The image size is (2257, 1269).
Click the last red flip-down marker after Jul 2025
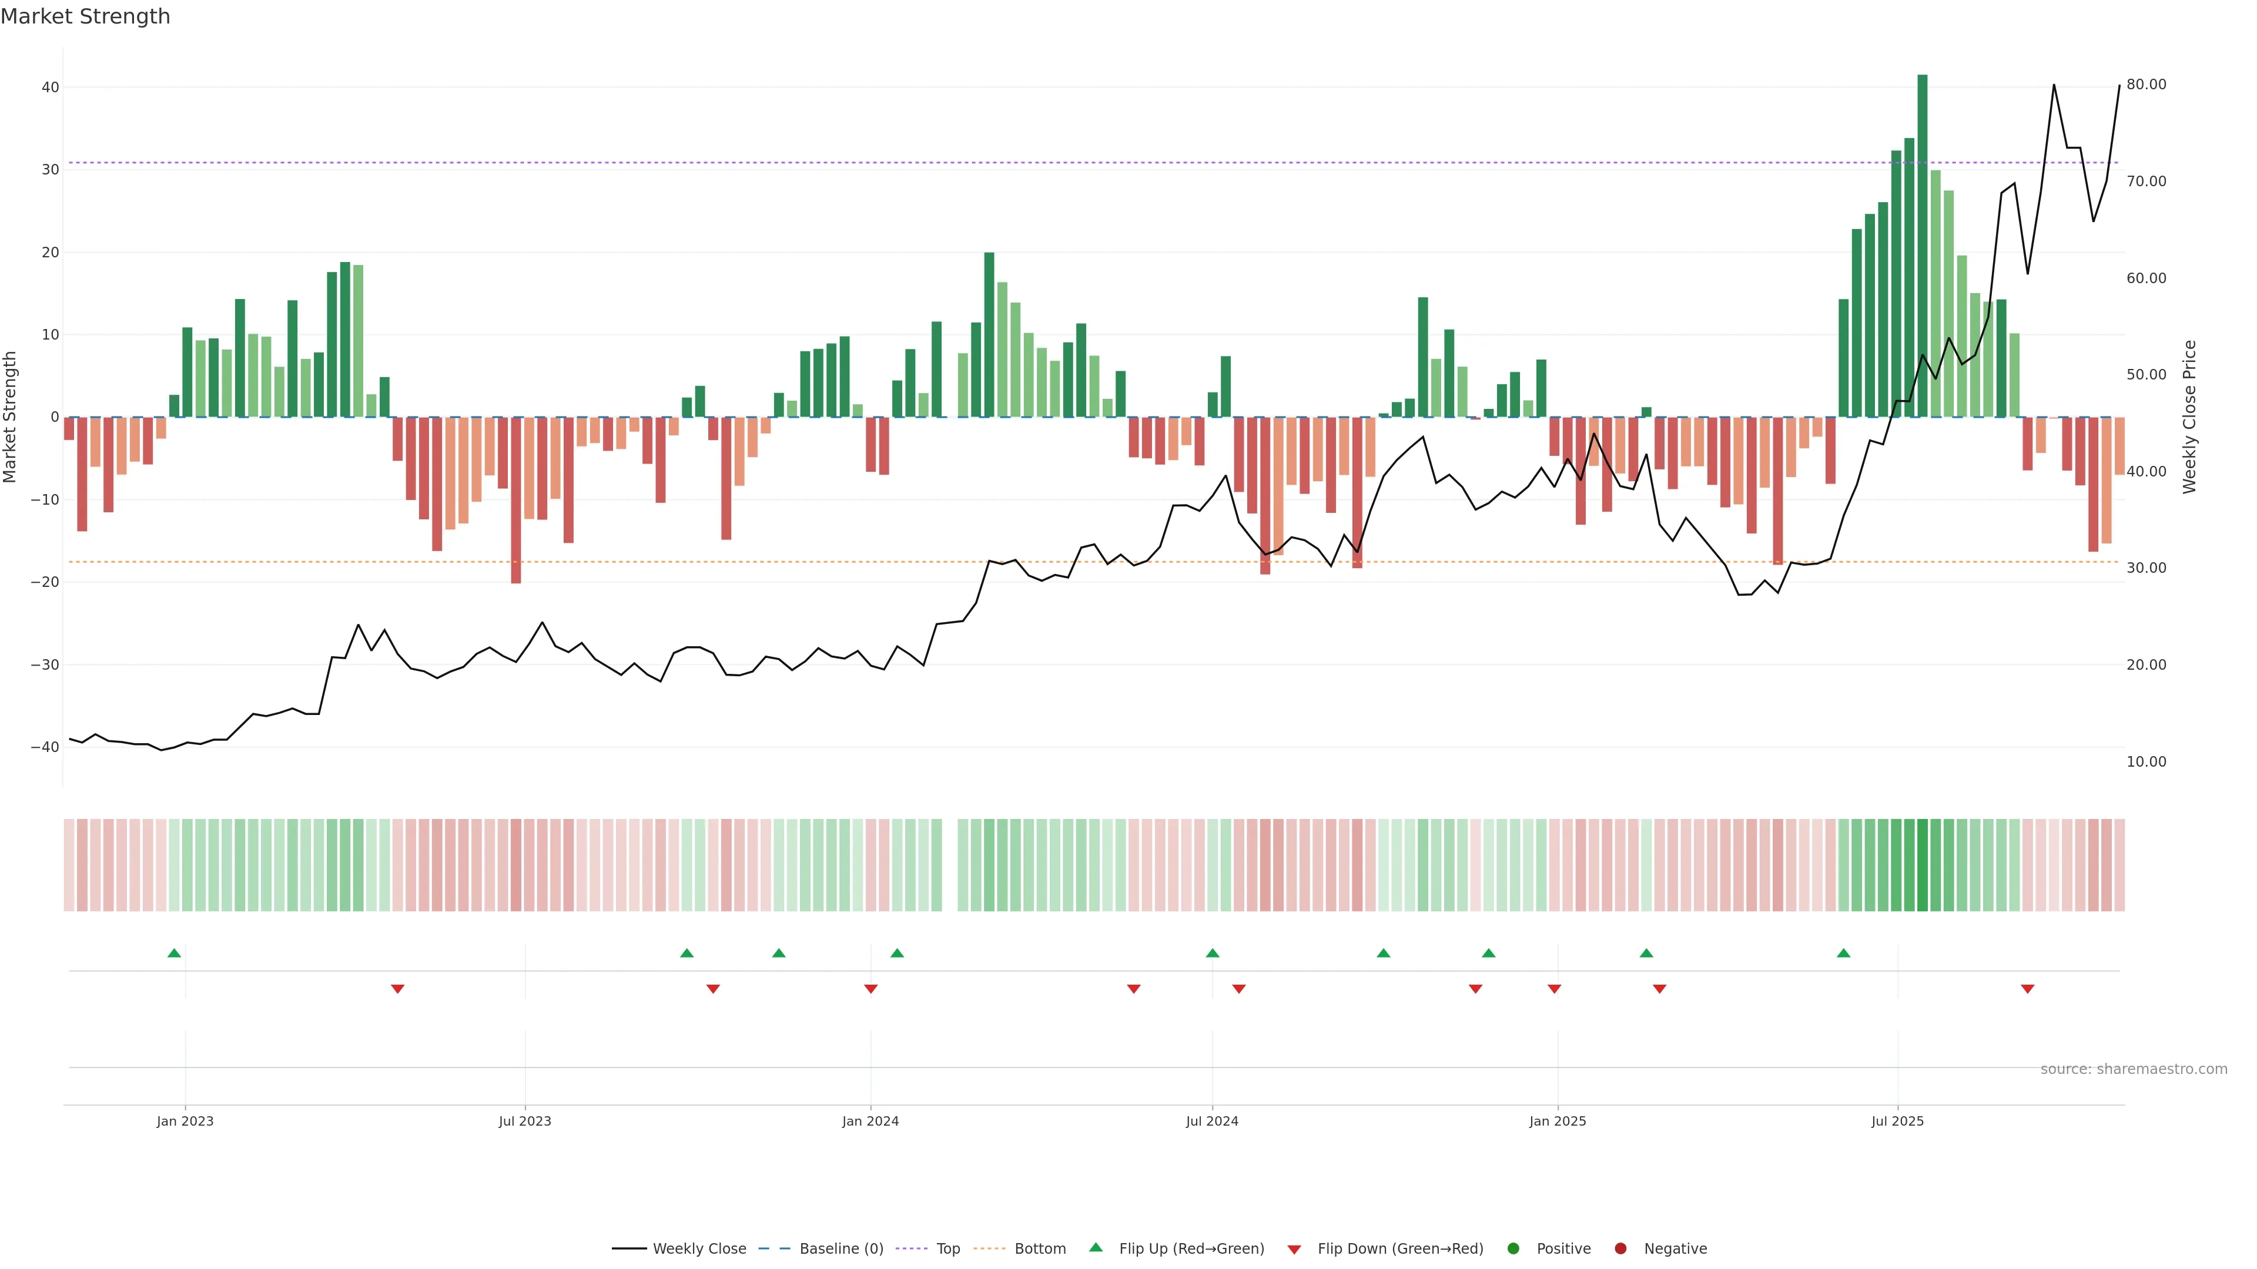pos(2027,989)
